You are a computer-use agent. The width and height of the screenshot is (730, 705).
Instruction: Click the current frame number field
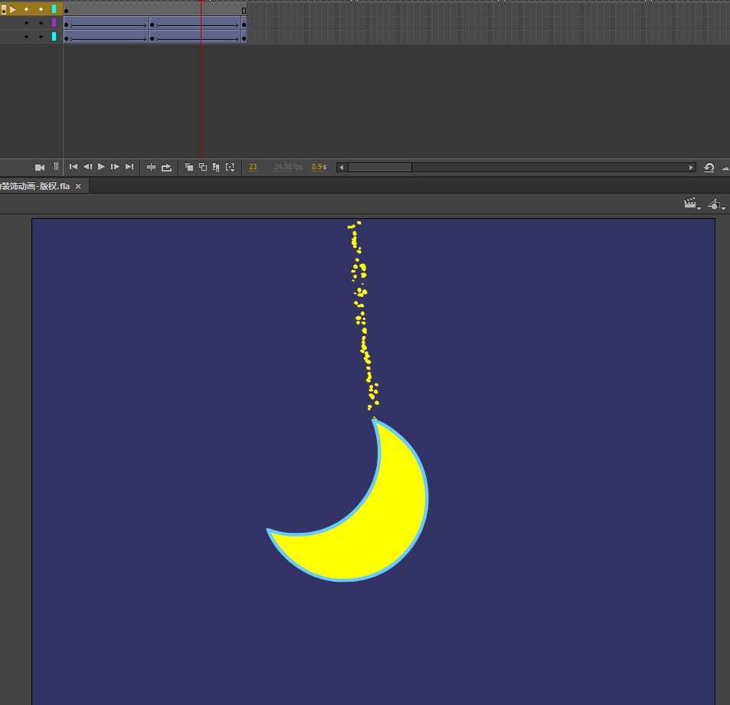tap(253, 167)
